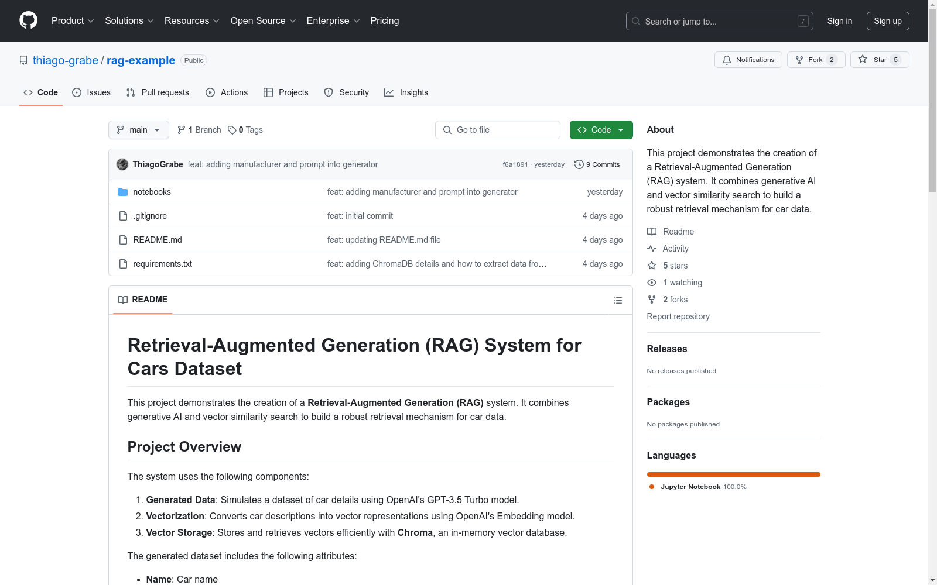Image resolution: width=937 pixels, height=585 pixels.
Task: Click the Go to file input
Action: pyautogui.click(x=498, y=130)
